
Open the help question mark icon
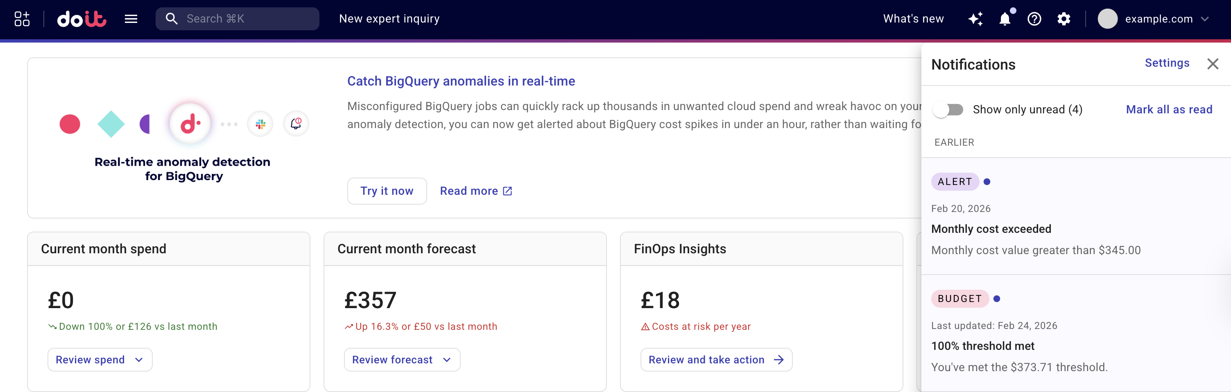pyautogui.click(x=1034, y=19)
